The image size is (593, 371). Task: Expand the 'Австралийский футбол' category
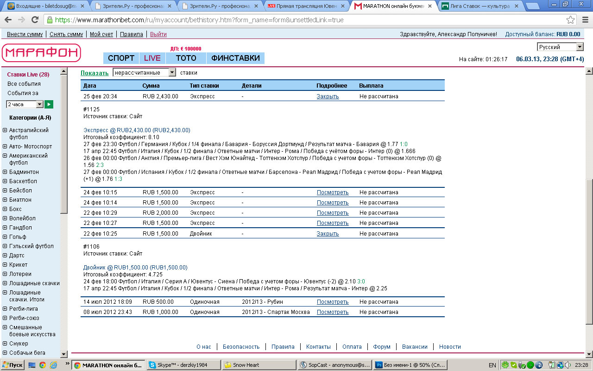tap(5, 130)
